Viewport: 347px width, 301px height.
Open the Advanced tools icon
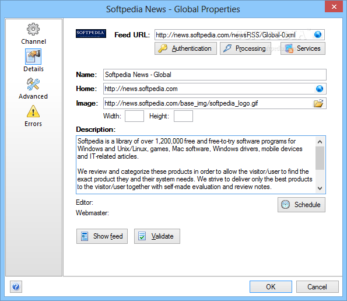[33, 84]
